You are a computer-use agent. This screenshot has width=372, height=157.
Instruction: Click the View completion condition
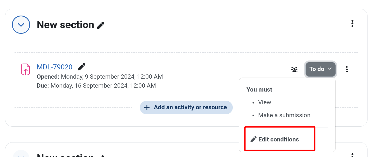265,102
